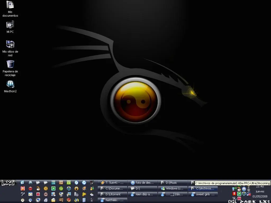Image resolution: width=271 pixels, height=203 pixels.
Task: Switch to the D:\Music folder window
Action: click(x=173, y=182)
